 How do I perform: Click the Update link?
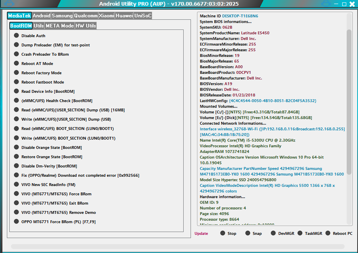(201, 233)
